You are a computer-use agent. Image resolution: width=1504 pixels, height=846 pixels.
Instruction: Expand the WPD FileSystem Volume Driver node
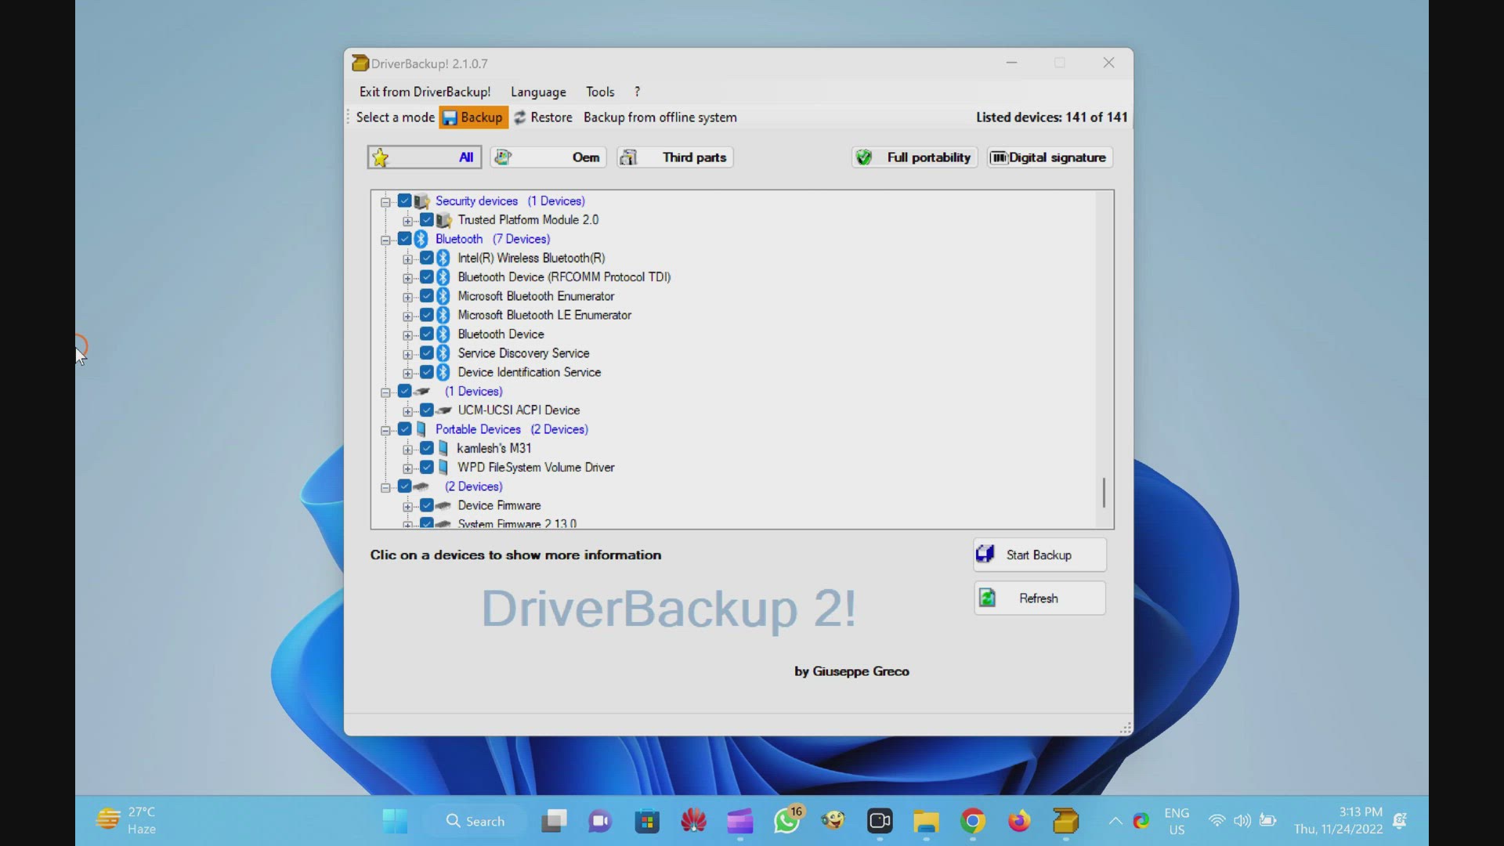coord(407,468)
